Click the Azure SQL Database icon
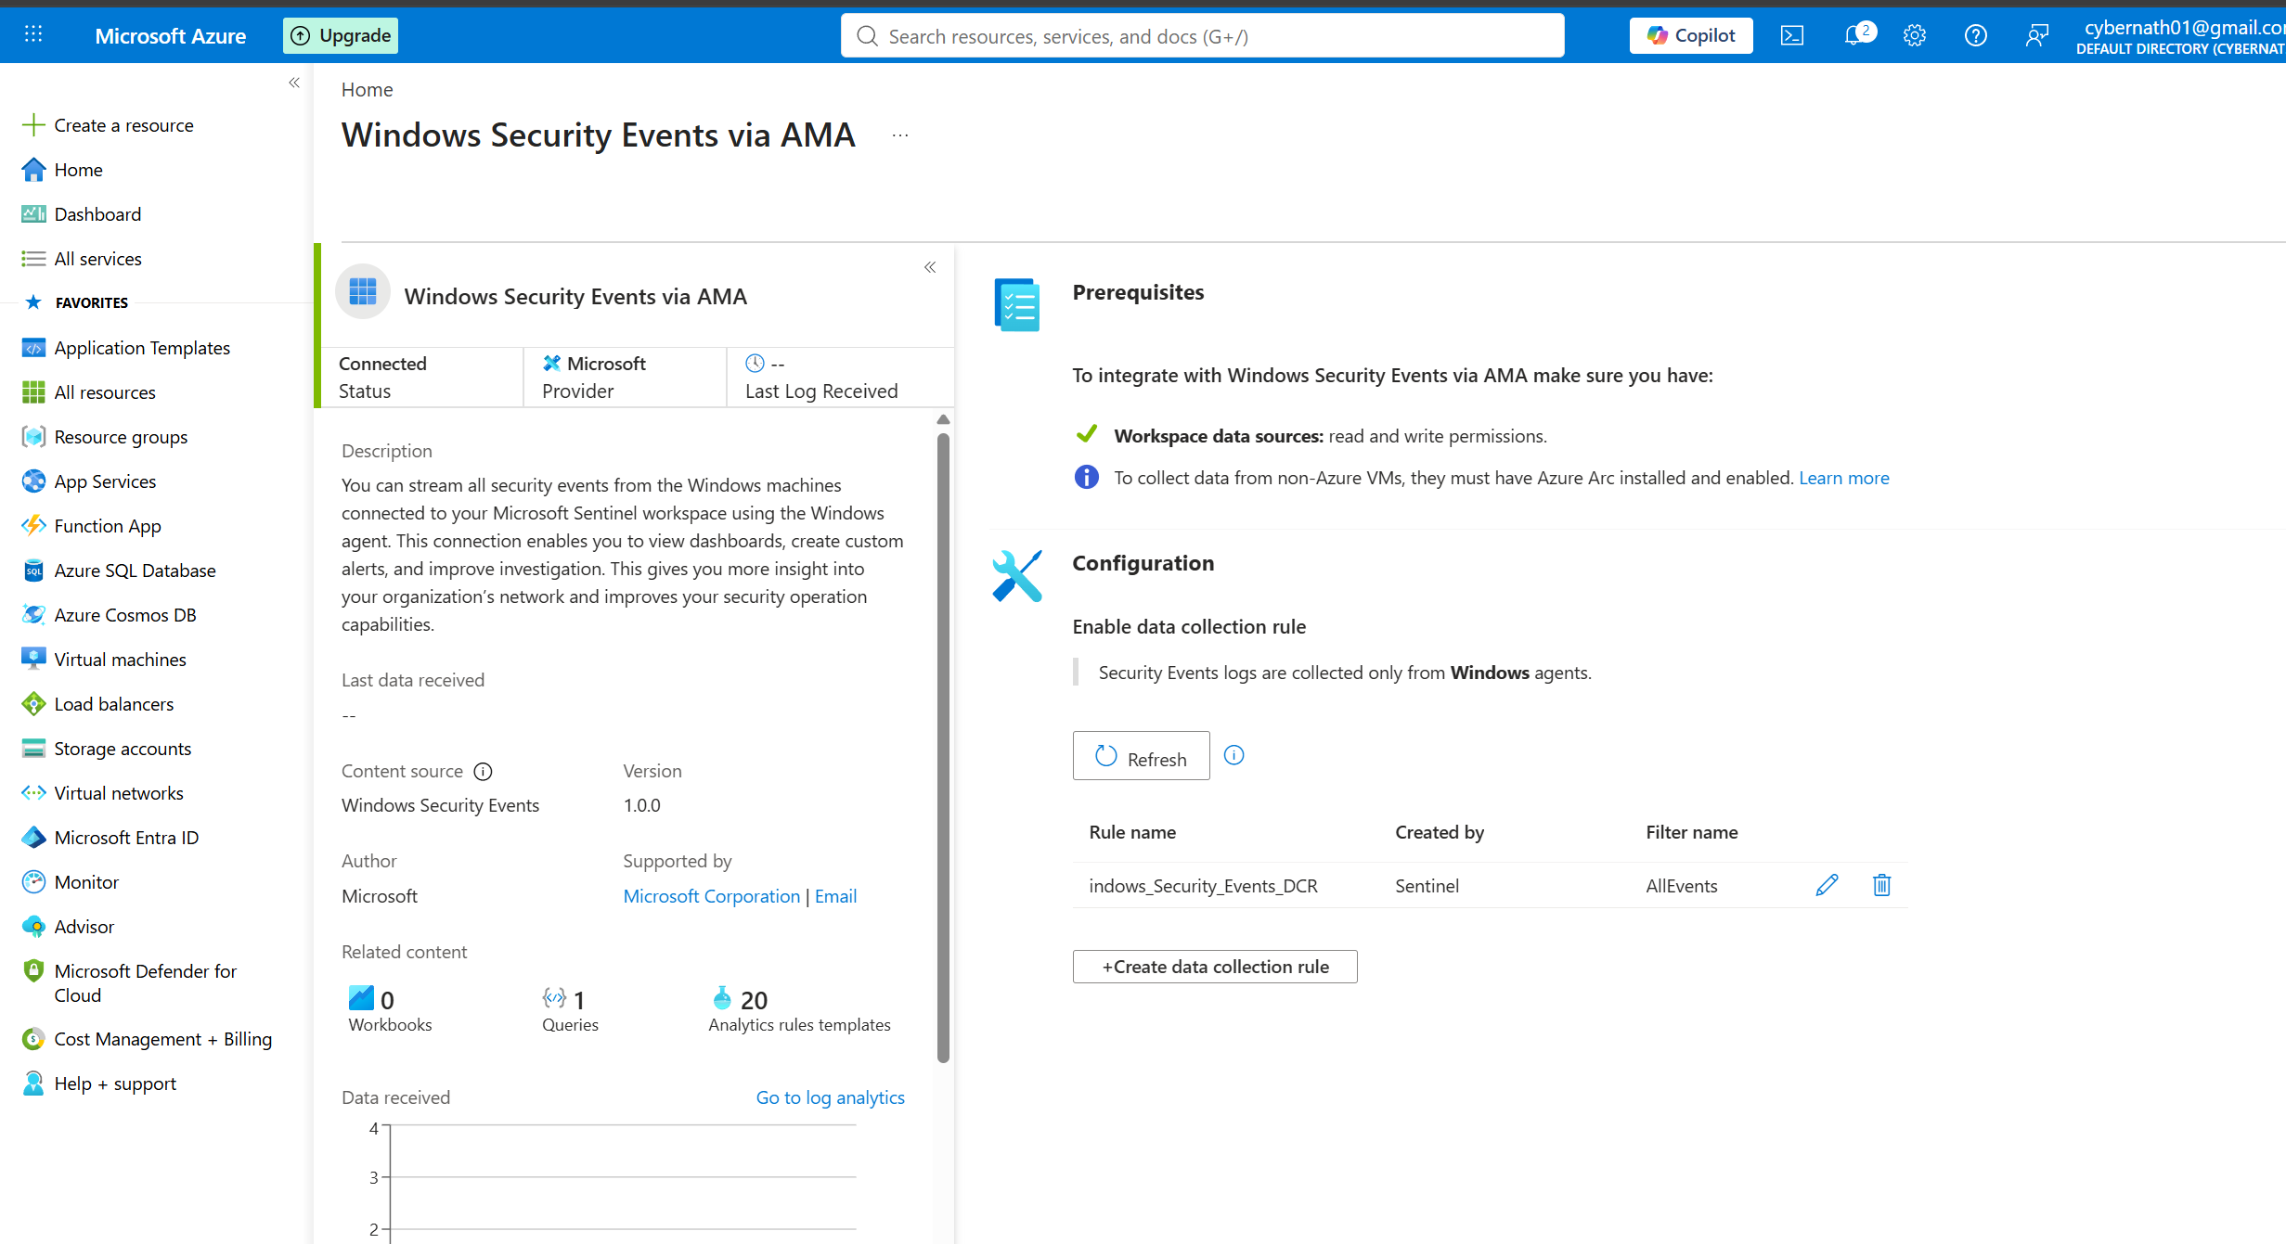Viewport: 2286px width, 1244px height. (x=33, y=570)
